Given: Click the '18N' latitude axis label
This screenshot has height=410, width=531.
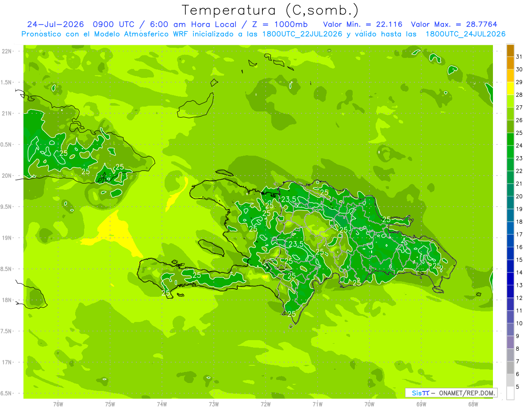Looking at the screenshot, I should 8,300.
